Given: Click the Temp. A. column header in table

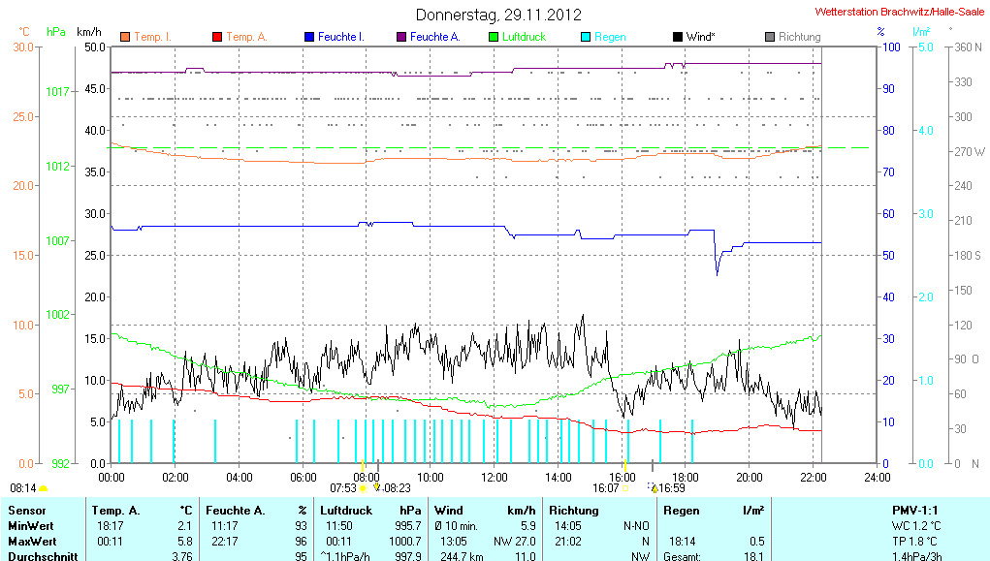Looking at the screenshot, I should (x=115, y=510).
